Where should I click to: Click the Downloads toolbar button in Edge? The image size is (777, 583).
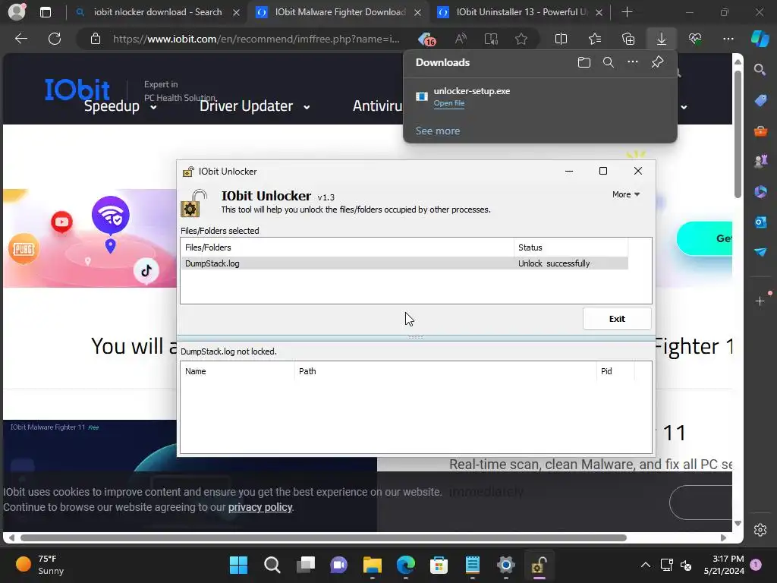tap(661, 39)
